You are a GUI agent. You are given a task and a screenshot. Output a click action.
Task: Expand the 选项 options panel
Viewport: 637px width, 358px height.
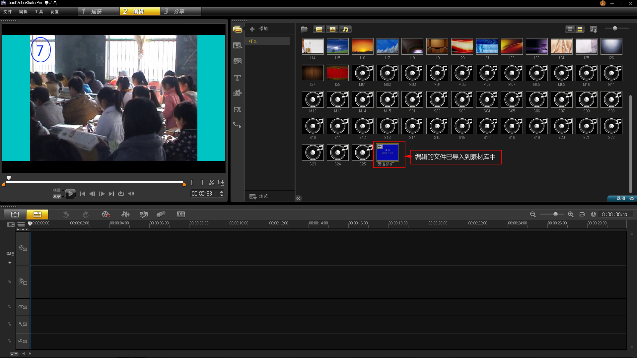pos(624,198)
